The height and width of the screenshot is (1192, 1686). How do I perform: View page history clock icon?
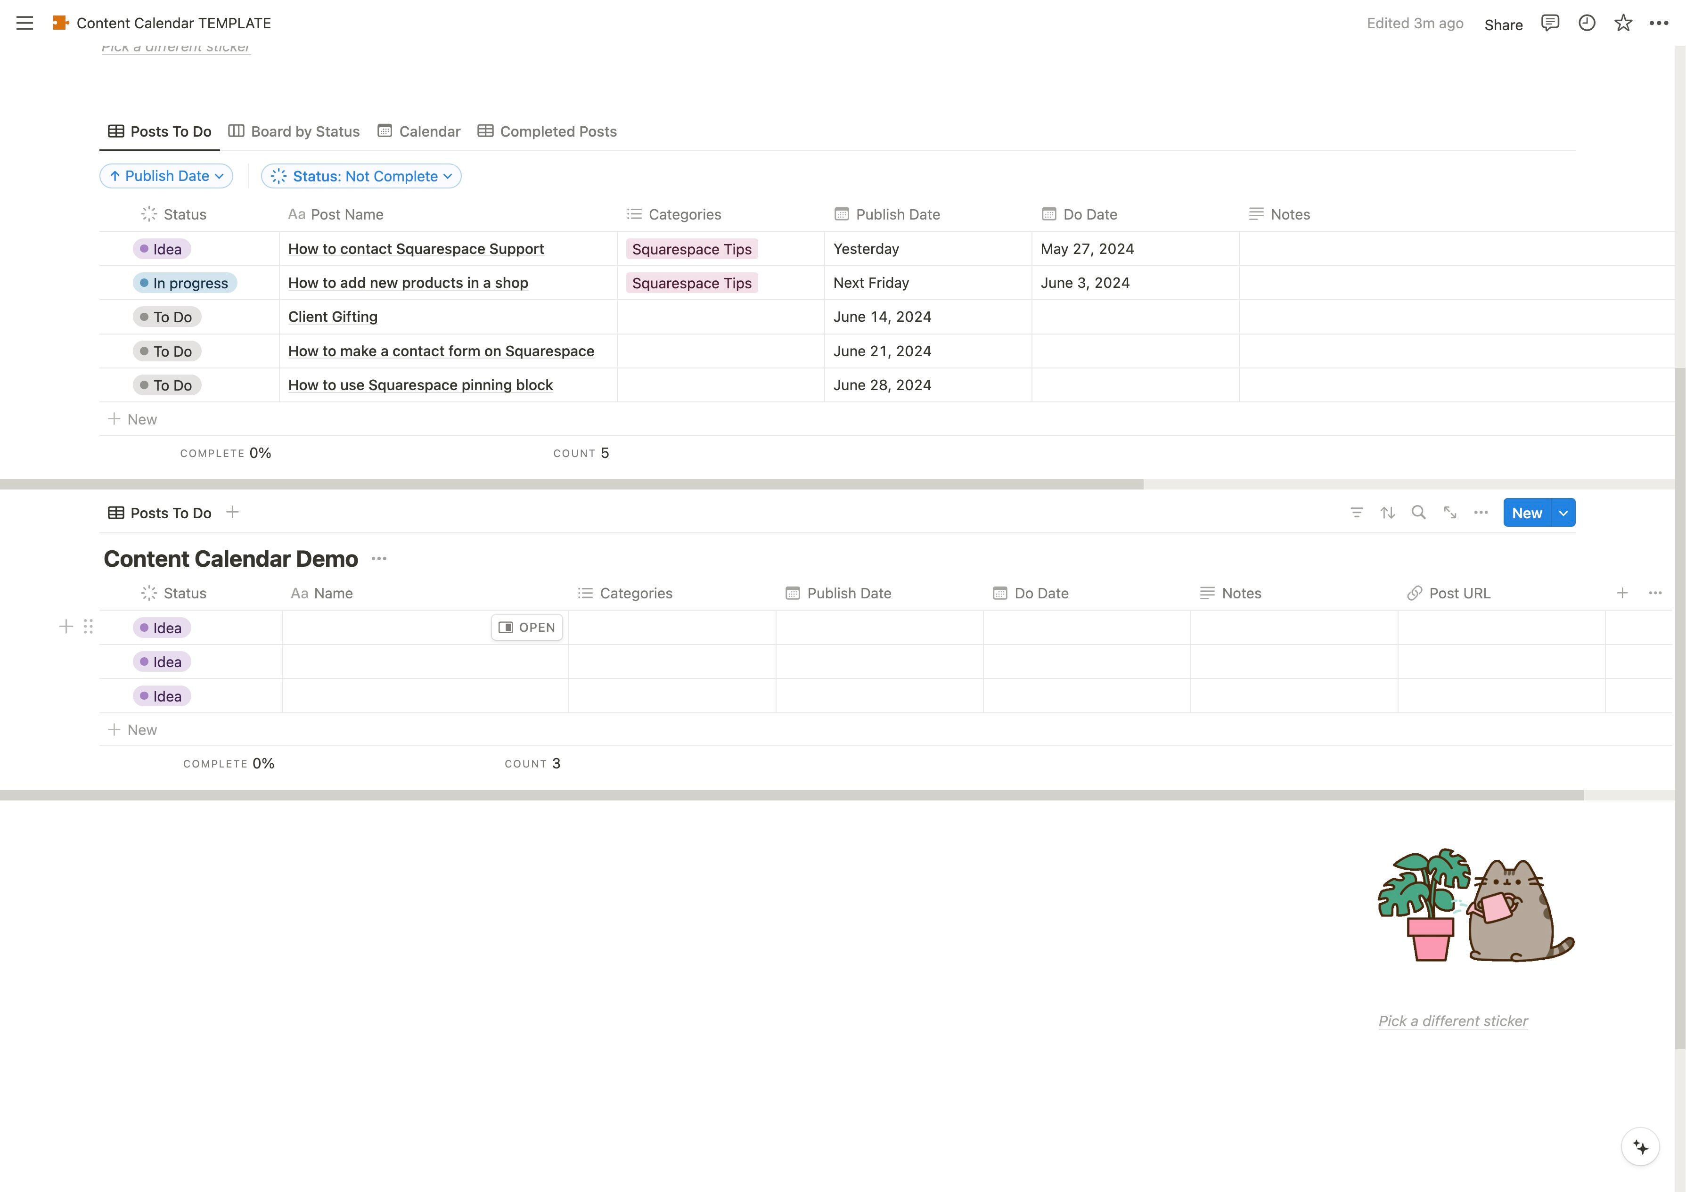coord(1586,24)
